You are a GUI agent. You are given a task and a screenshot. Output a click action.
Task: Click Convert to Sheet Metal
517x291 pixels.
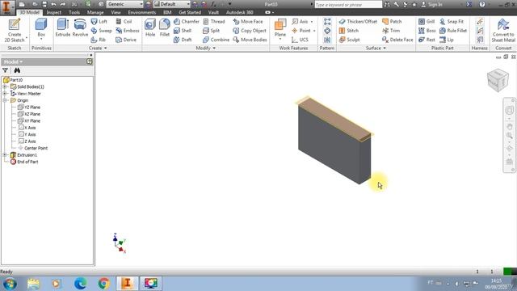point(503,31)
